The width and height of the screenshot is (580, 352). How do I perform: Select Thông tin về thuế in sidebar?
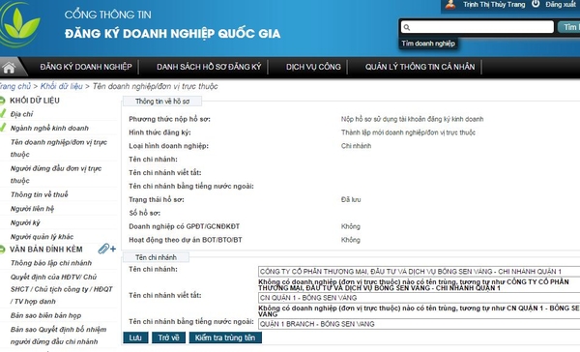[x=40, y=194]
